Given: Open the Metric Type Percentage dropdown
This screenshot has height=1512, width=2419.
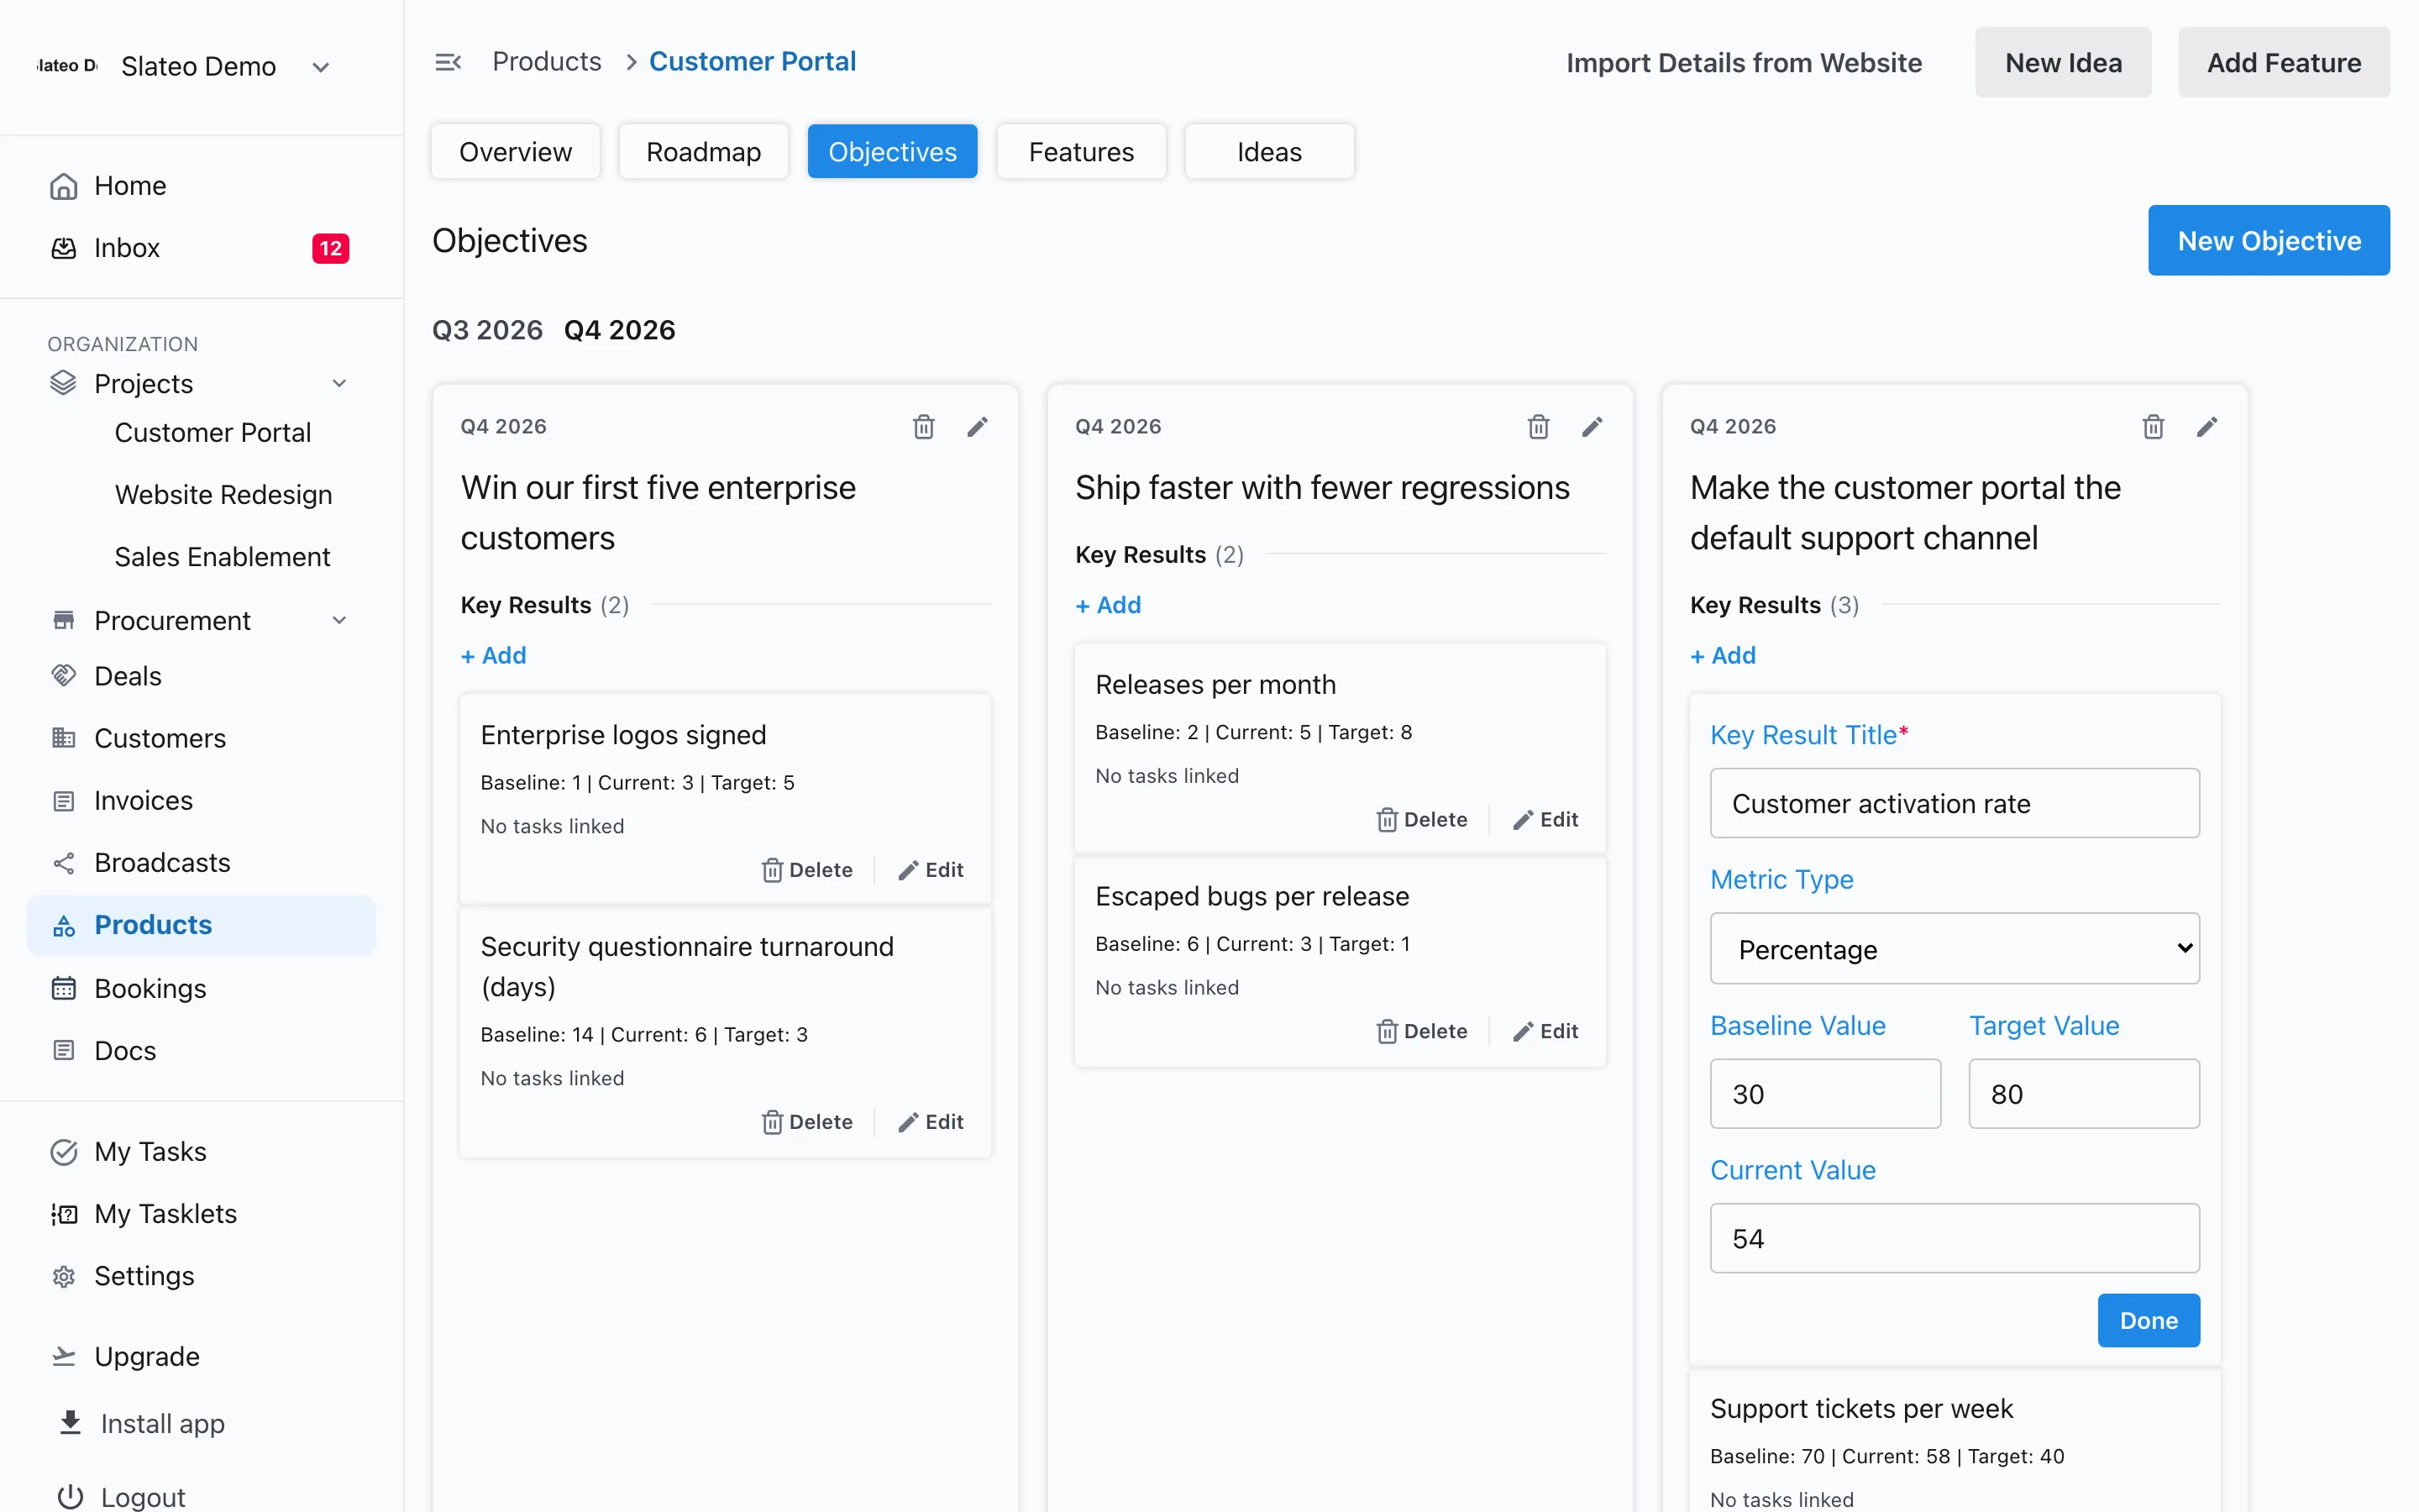Looking at the screenshot, I should pyautogui.click(x=1955, y=948).
